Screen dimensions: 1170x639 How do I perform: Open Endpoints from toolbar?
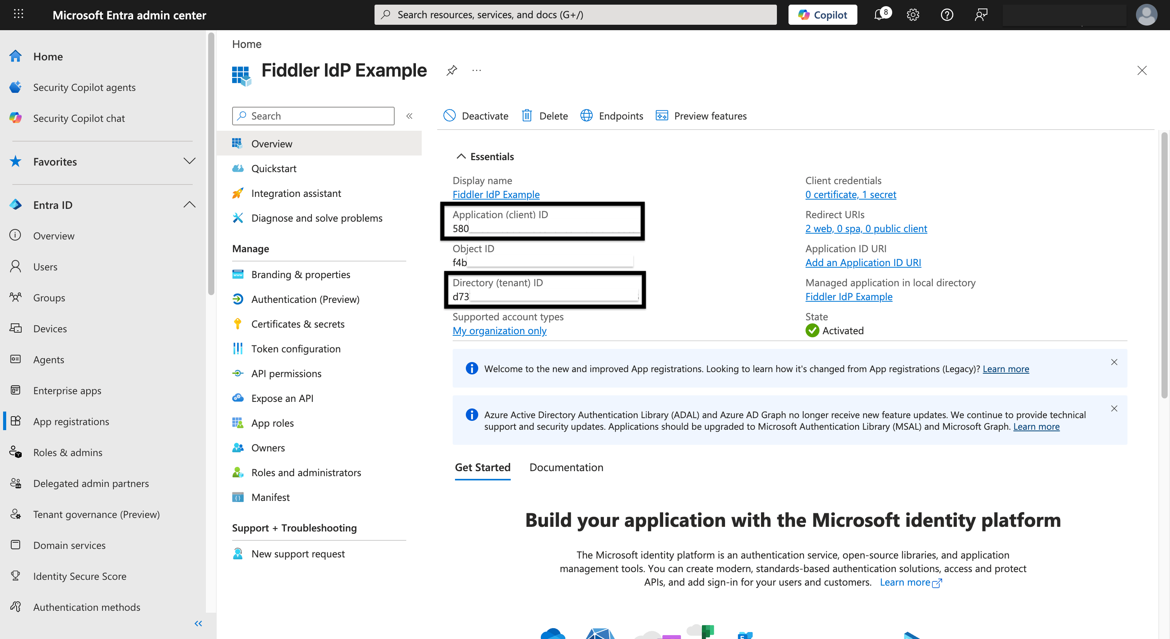611,116
